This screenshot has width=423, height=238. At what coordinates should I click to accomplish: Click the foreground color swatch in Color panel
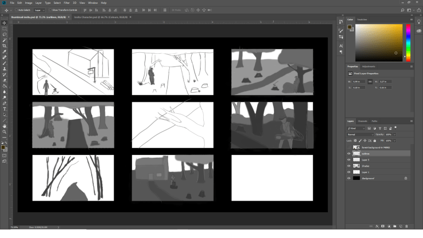349,27
